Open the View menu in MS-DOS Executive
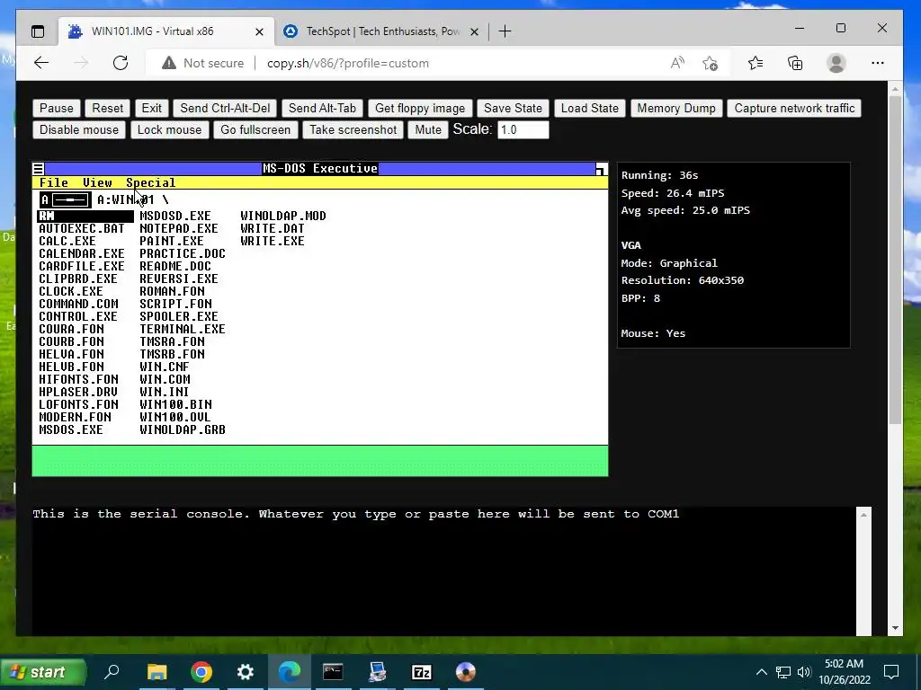The image size is (921, 690). (x=97, y=183)
